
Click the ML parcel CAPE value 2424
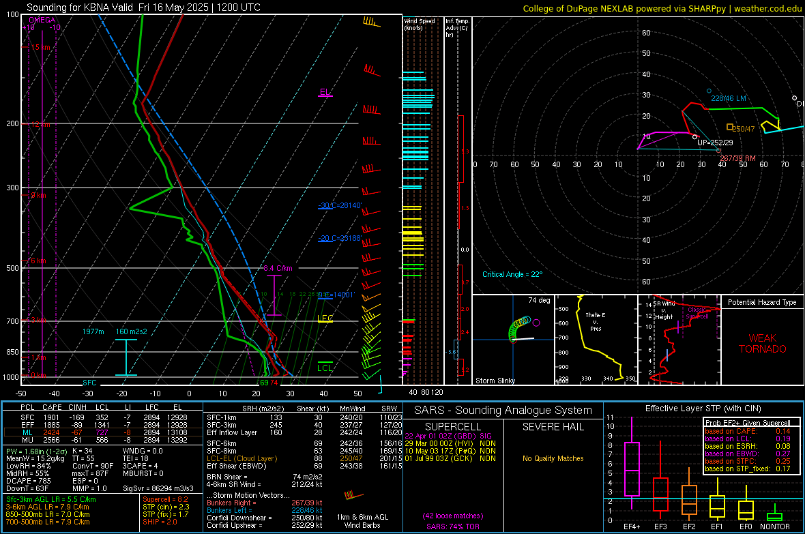(51, 432)
